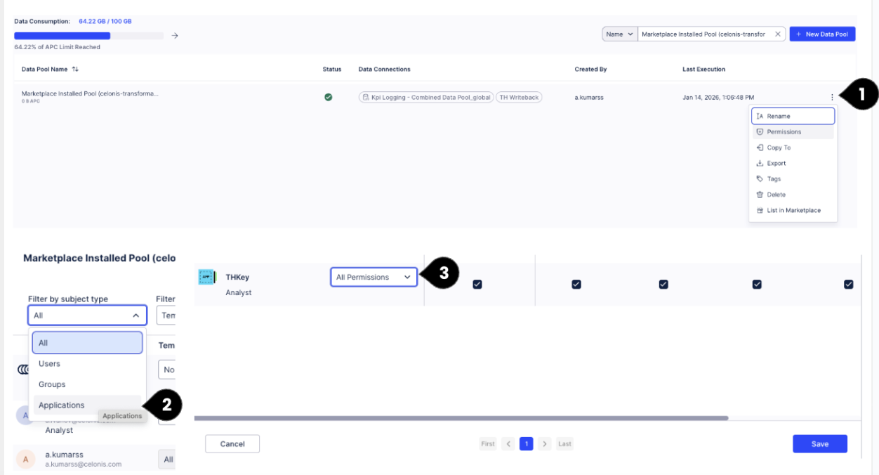Click the data consumption progress bar
This screenshot has width=879, height=475.
(88, 36)
